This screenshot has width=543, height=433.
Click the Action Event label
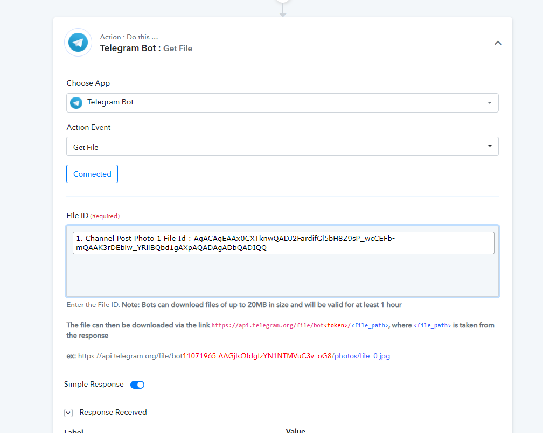[x=89, y=128]
